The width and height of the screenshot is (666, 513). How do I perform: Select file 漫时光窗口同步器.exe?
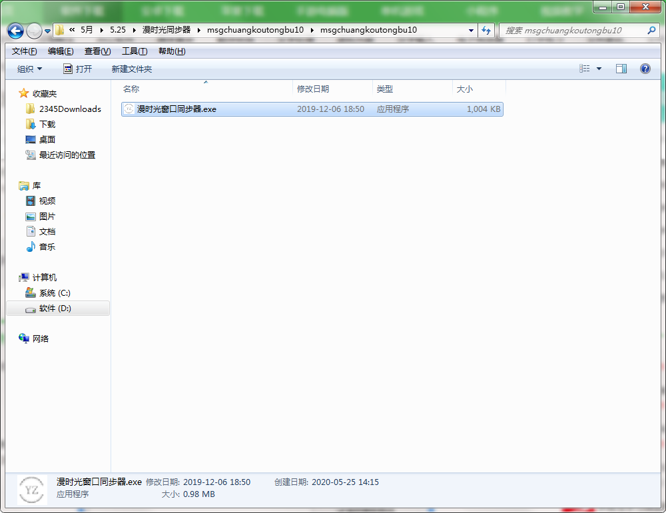pyautogui.click(x=312, y=109)
